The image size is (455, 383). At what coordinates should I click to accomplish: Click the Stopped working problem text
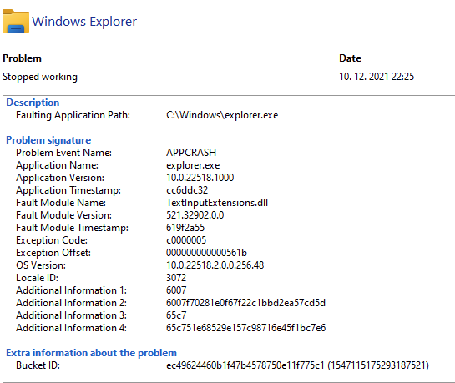(40, 77)
